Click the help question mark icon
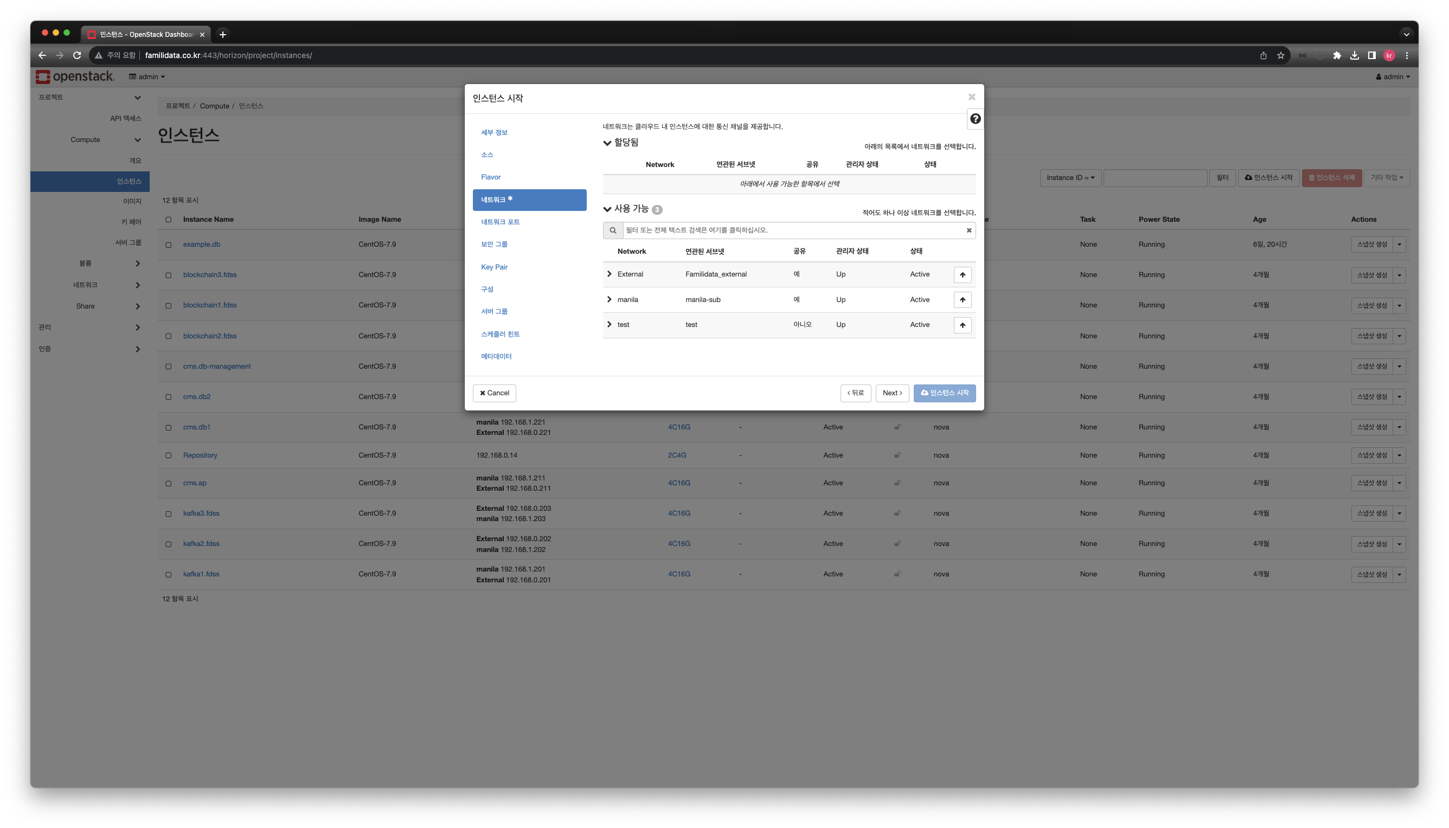This screenshot has height=828, width=1449. [974, 119]
